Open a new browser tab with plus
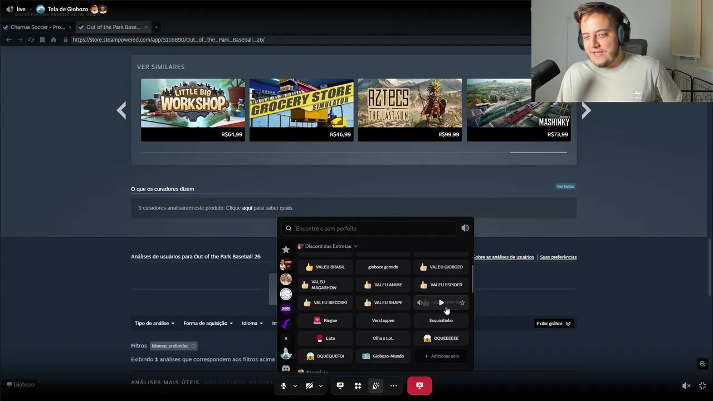Screen dimensions: 713x401 pyautogui.click(x=156, y=27)
